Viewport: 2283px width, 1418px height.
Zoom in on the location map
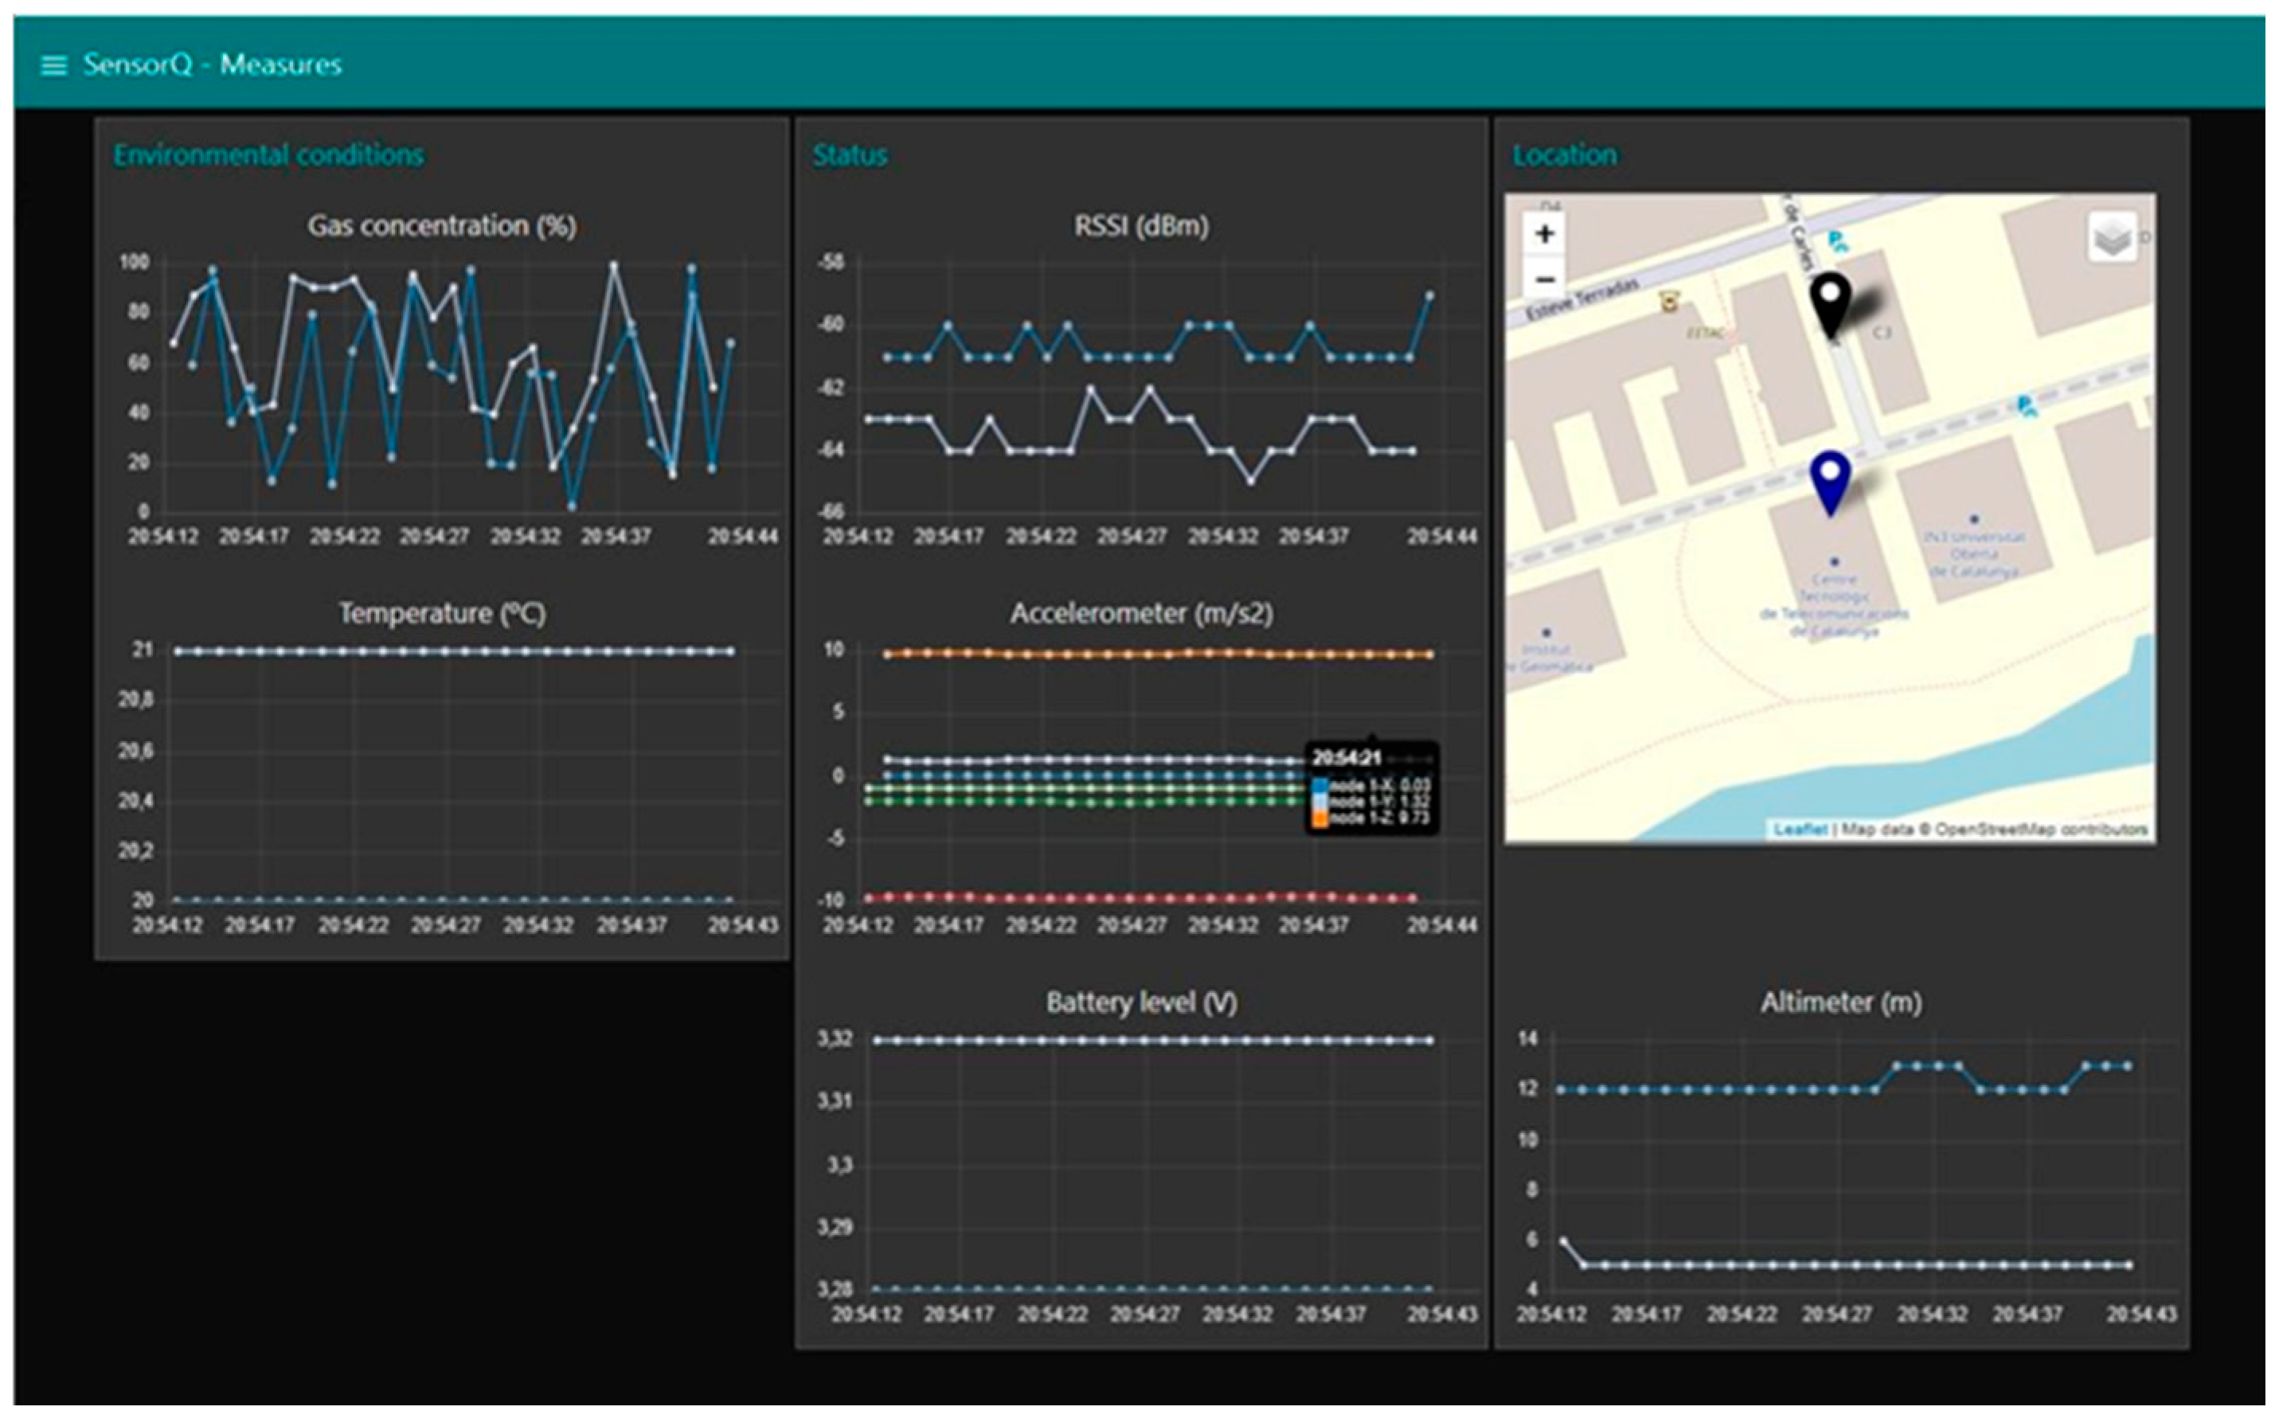point(1545,233)
